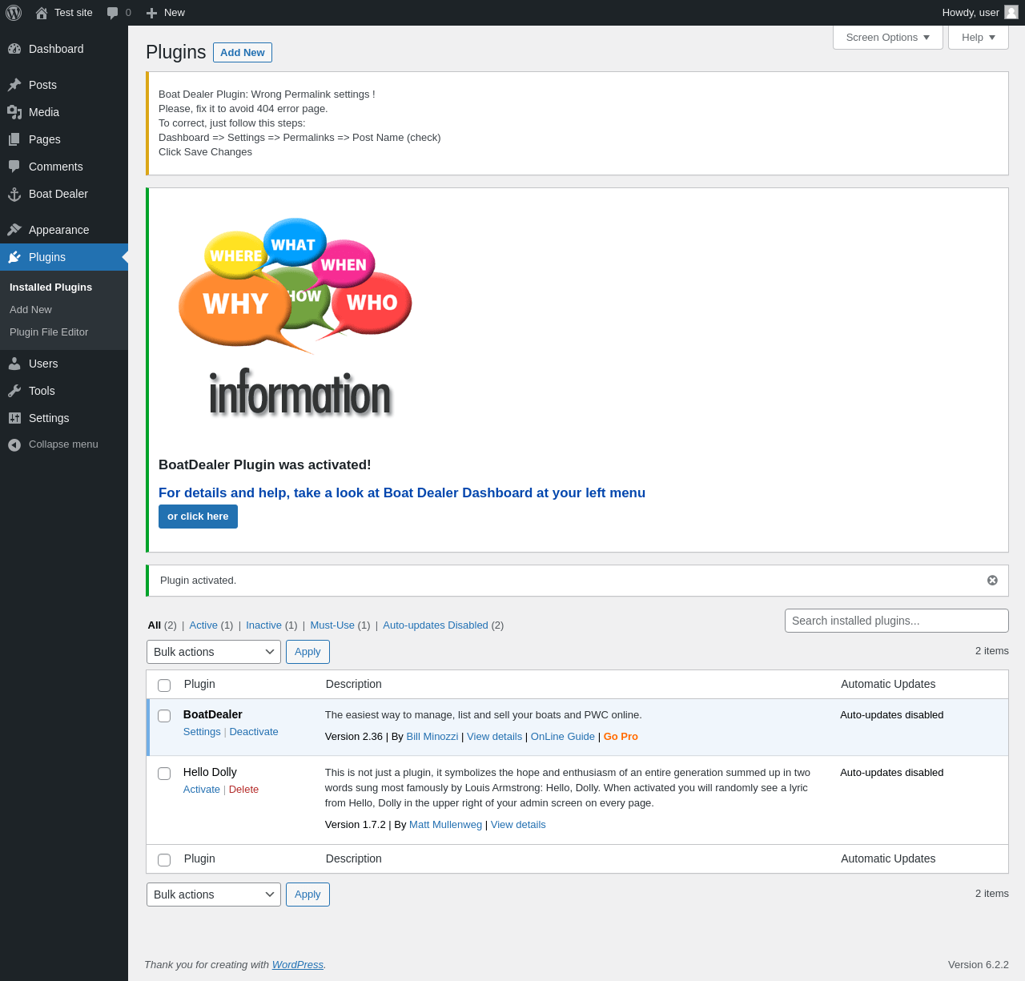Check the BoatDealer plugin checkbox
Viewport: 1025px width, 981px height.
click(x=164, y=716)
